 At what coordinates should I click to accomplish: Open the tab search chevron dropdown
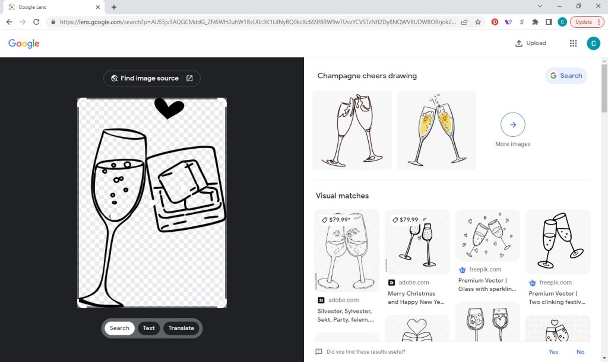point(540,7)
